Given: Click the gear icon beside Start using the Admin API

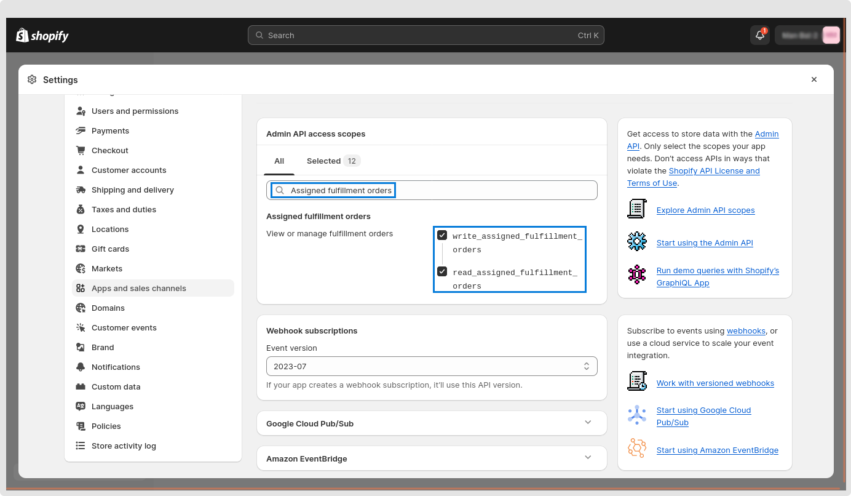Looking at the screenshot, I should click(x=637, y=241).
